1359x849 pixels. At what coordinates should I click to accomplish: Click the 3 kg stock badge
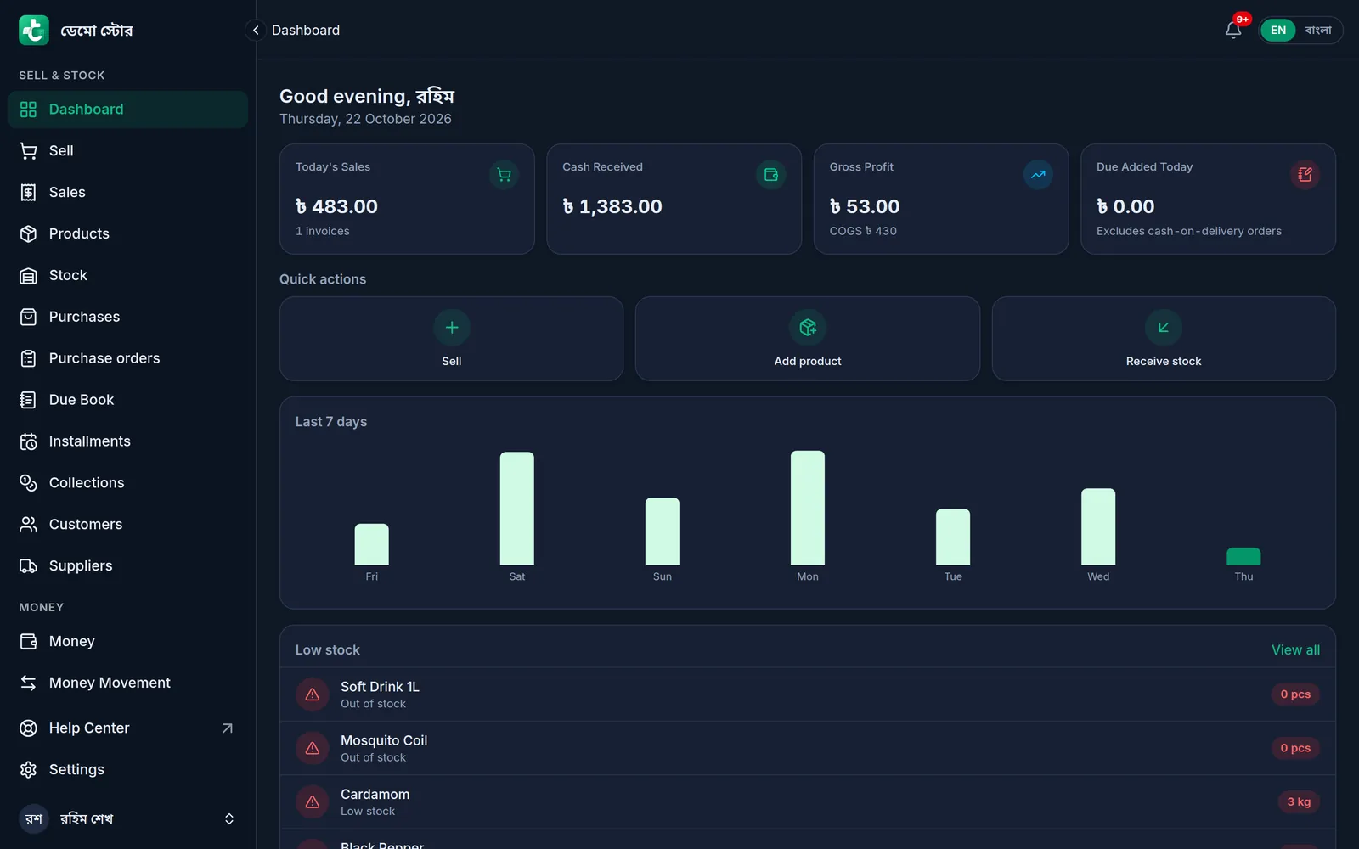pos(1299,802)
